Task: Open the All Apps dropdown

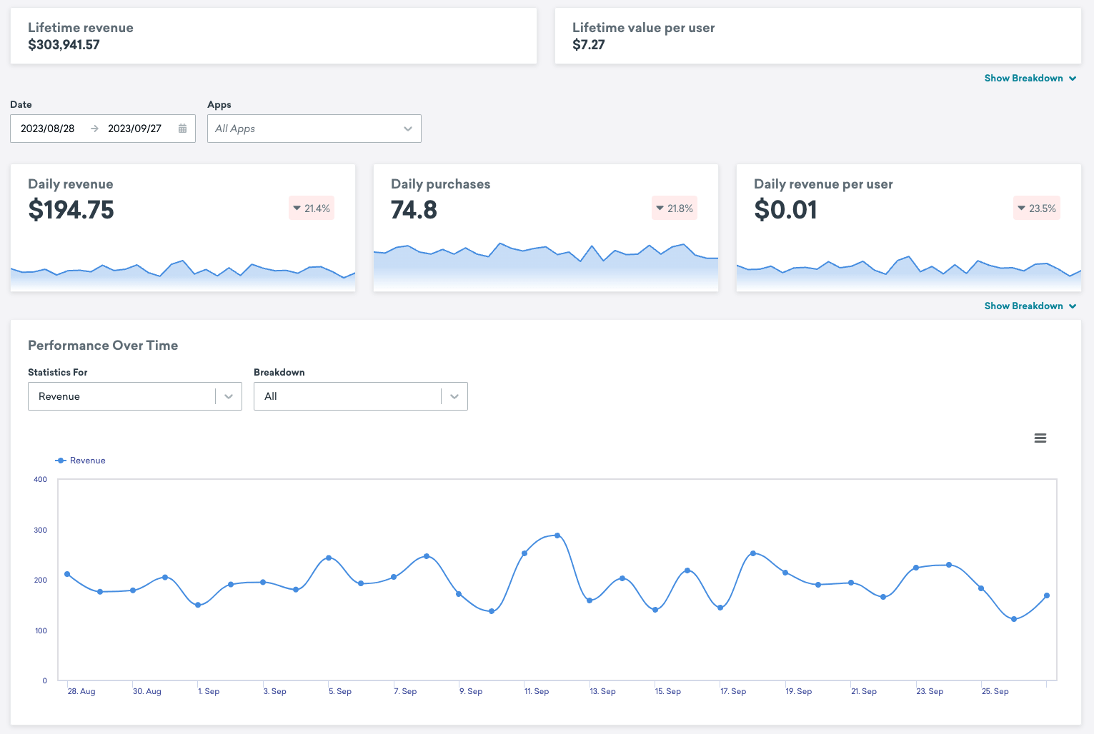Action: coord(314,129)
